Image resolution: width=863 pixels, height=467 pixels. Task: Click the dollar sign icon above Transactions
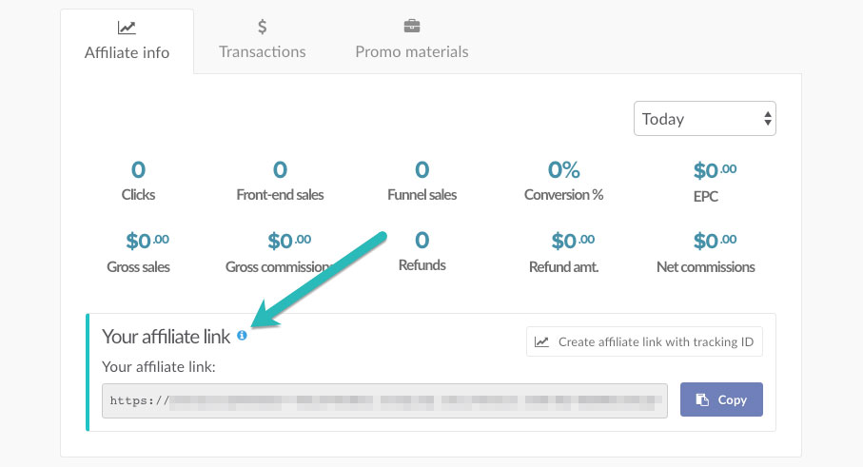[x=262, y=27]
